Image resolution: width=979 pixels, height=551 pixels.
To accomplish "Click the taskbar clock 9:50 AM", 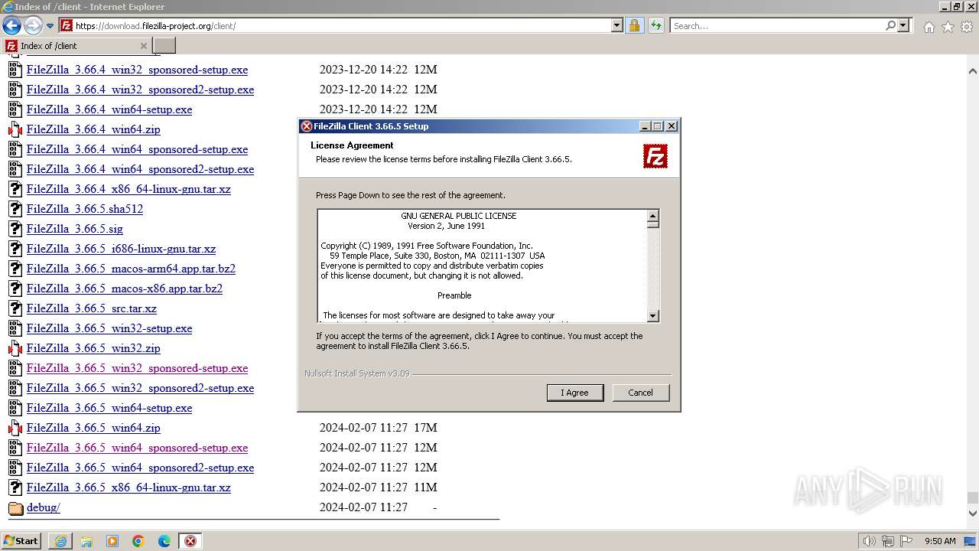I will point(940,541).
